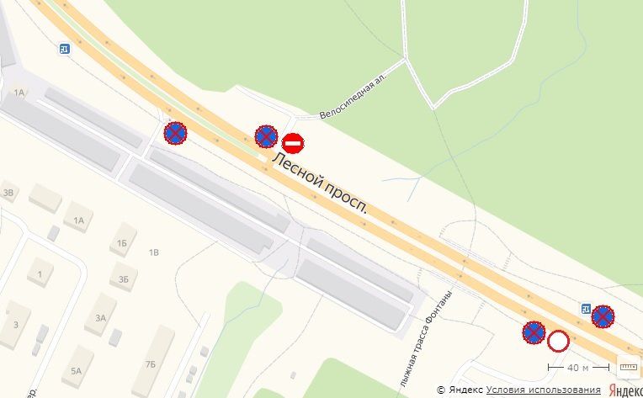Screen dimensions: 643x398
Task: Open the bus stop icon near bottom-right avenue
Action: point(586,308)
